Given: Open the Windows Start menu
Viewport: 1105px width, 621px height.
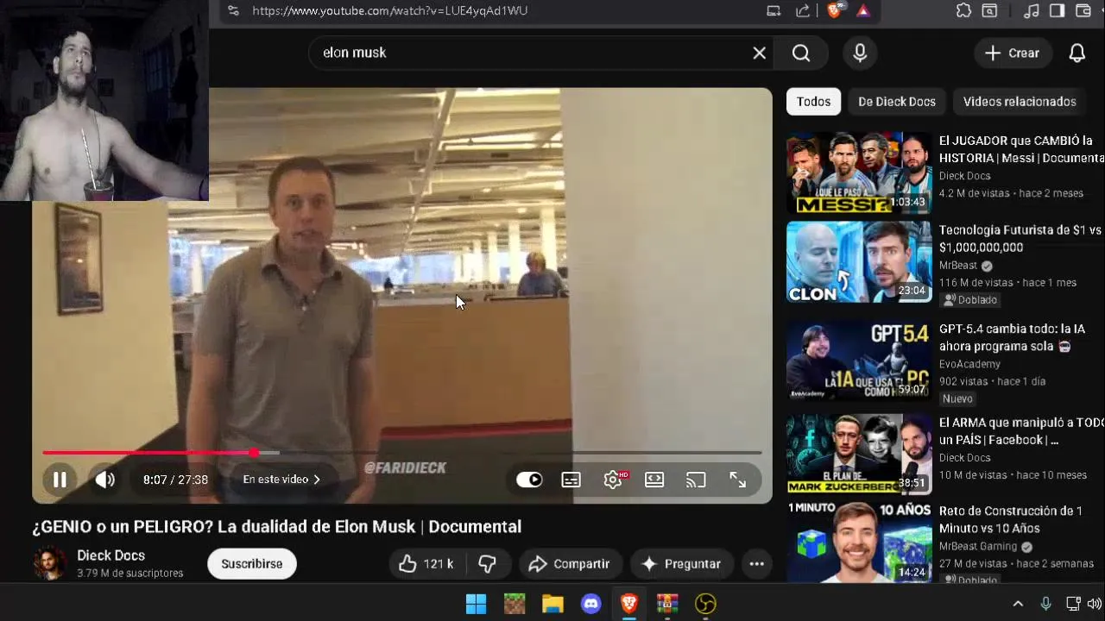Looking at the screenshot, I should [x=476, y=604].
